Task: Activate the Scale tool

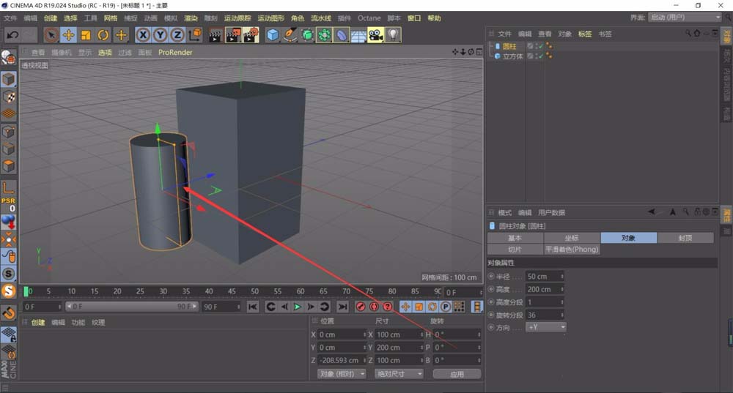Action: pos(86,35)
